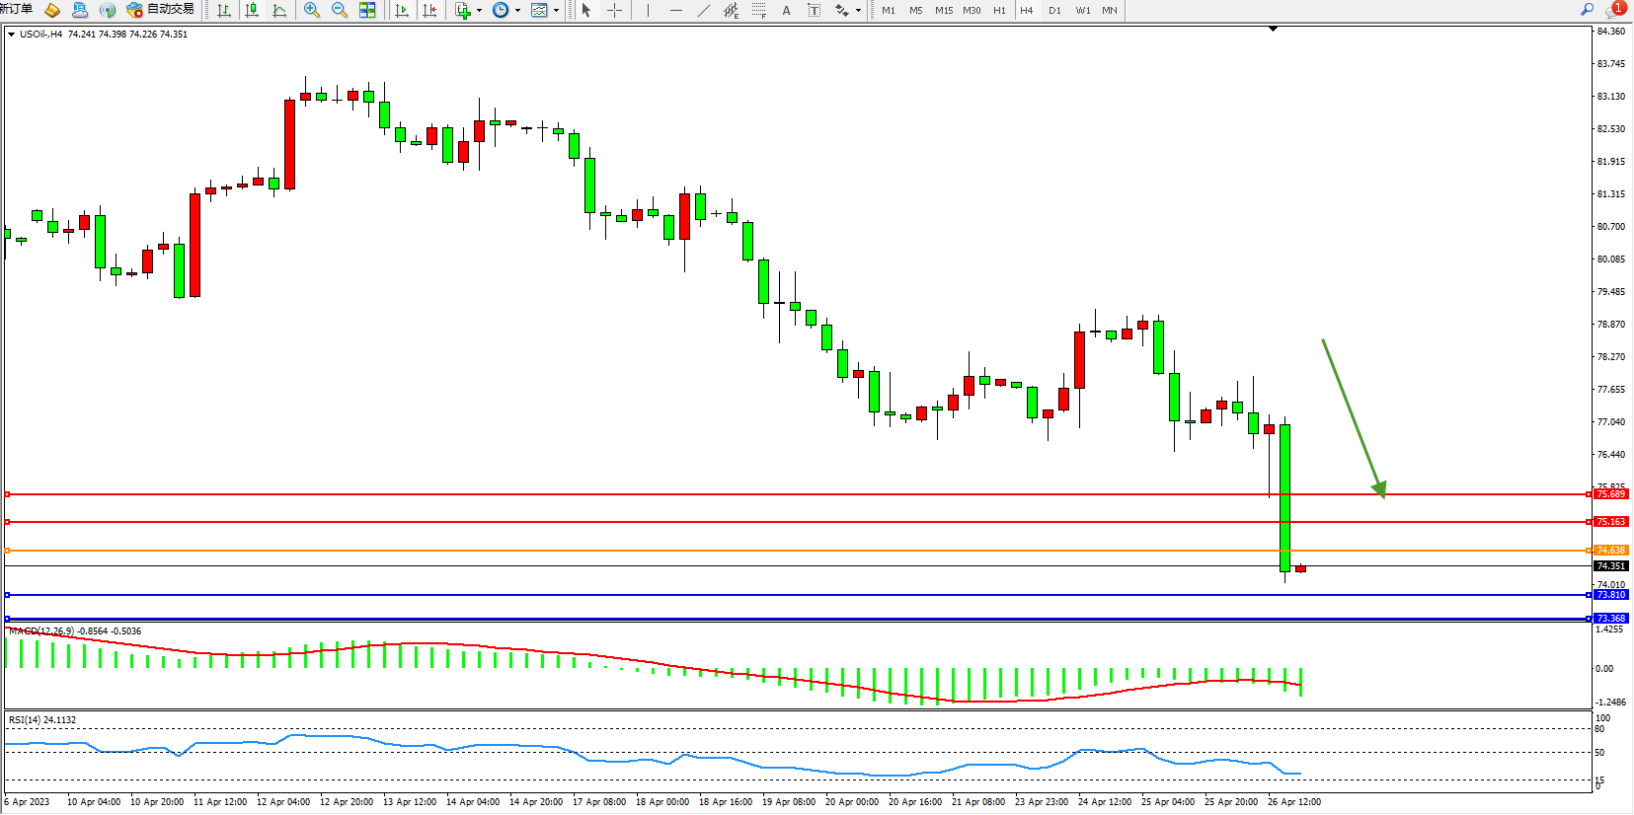The width and height of the screenshot is (1634, 815).
Task: Select the Fibonacci retracement tool
Action: click(758, 10)
